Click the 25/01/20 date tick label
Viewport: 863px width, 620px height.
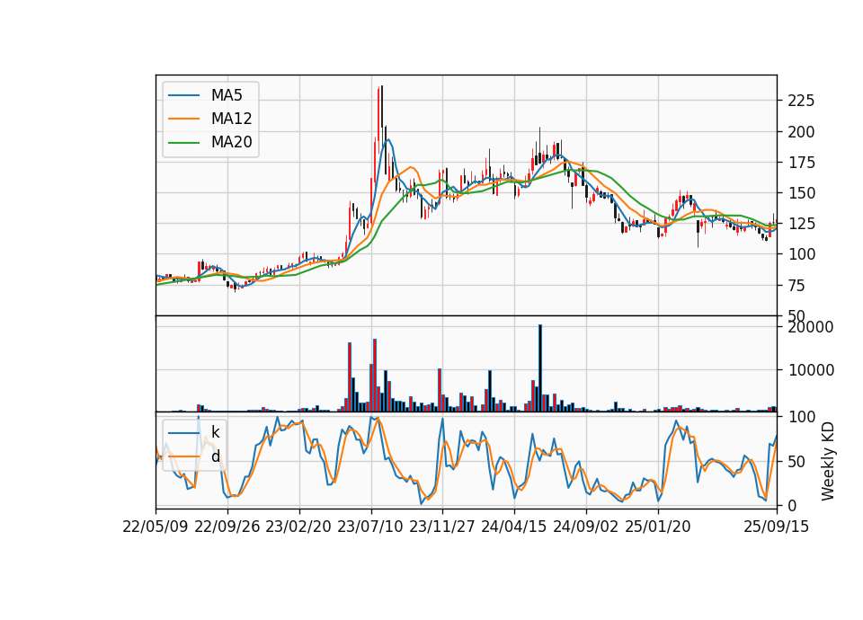[x=658, y=527]
